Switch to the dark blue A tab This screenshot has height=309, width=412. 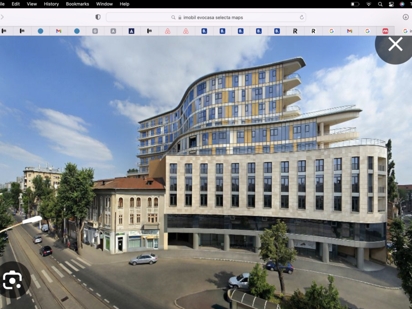(131, 31)
